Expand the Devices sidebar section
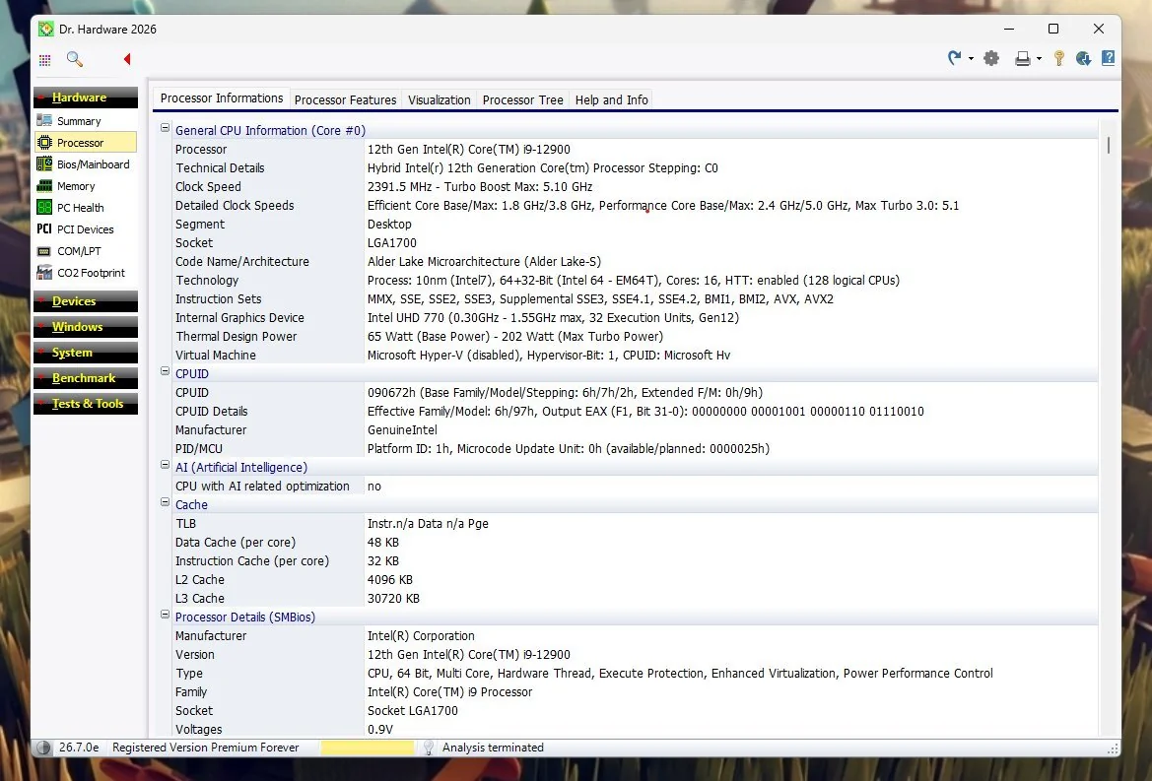The image size is (1152, 781). click(85, 301)
